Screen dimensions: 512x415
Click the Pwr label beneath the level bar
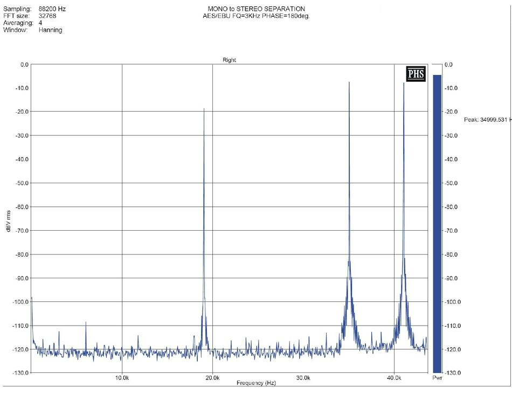coord(437,379)
